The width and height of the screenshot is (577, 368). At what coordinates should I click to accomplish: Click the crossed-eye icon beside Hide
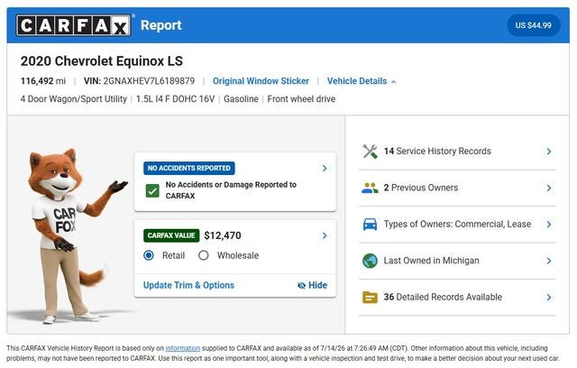tap(301, 286)
